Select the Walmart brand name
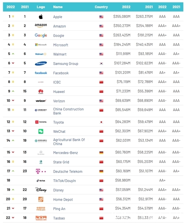 point(60,54)
